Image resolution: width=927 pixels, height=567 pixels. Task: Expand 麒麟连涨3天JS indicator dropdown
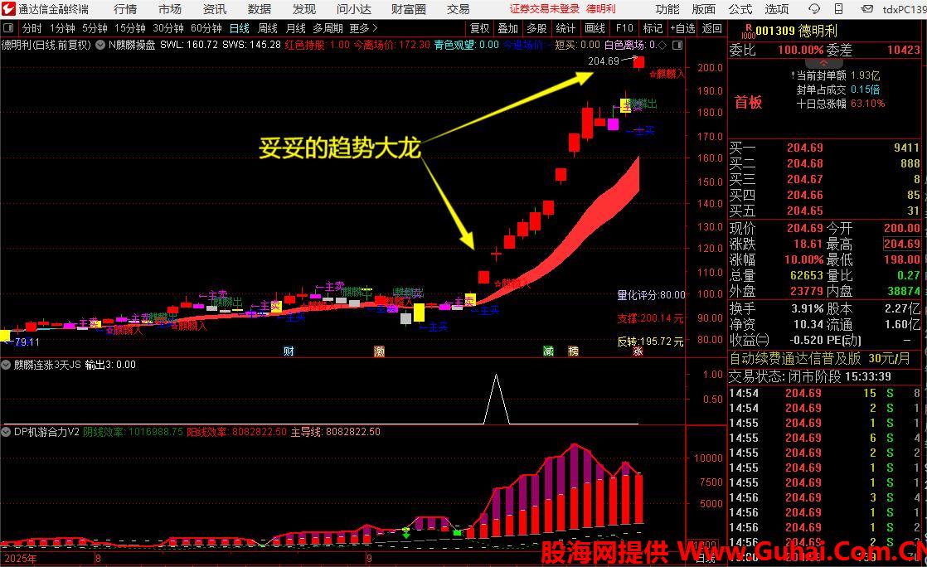[7, 366]
